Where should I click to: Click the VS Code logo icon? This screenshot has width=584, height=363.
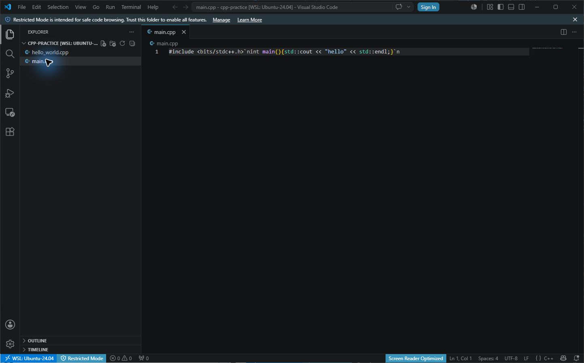(x=8, y=7)
